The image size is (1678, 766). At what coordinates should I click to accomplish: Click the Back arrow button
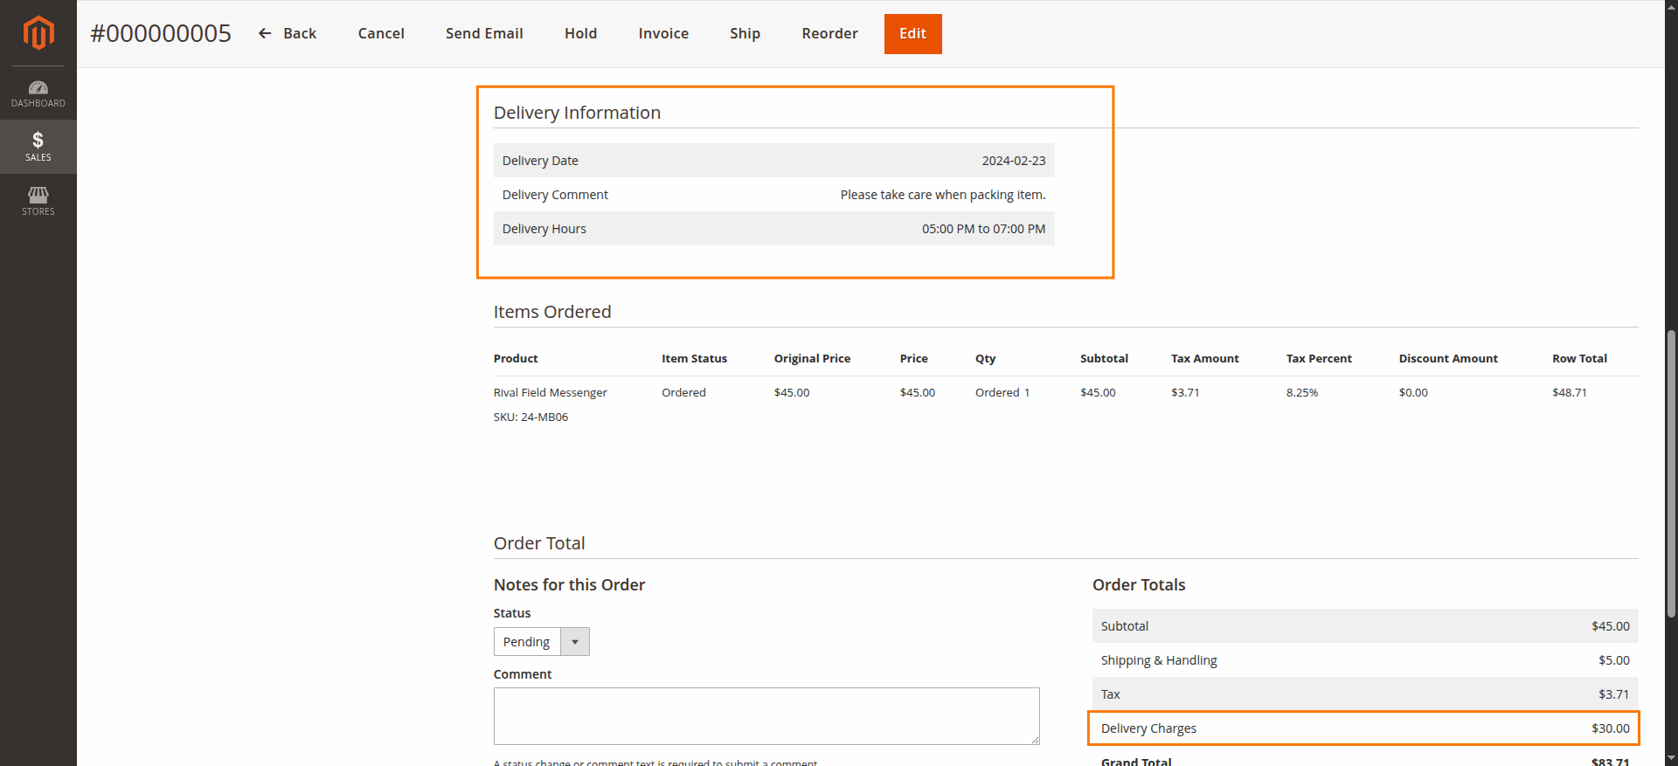coord(288,33)
